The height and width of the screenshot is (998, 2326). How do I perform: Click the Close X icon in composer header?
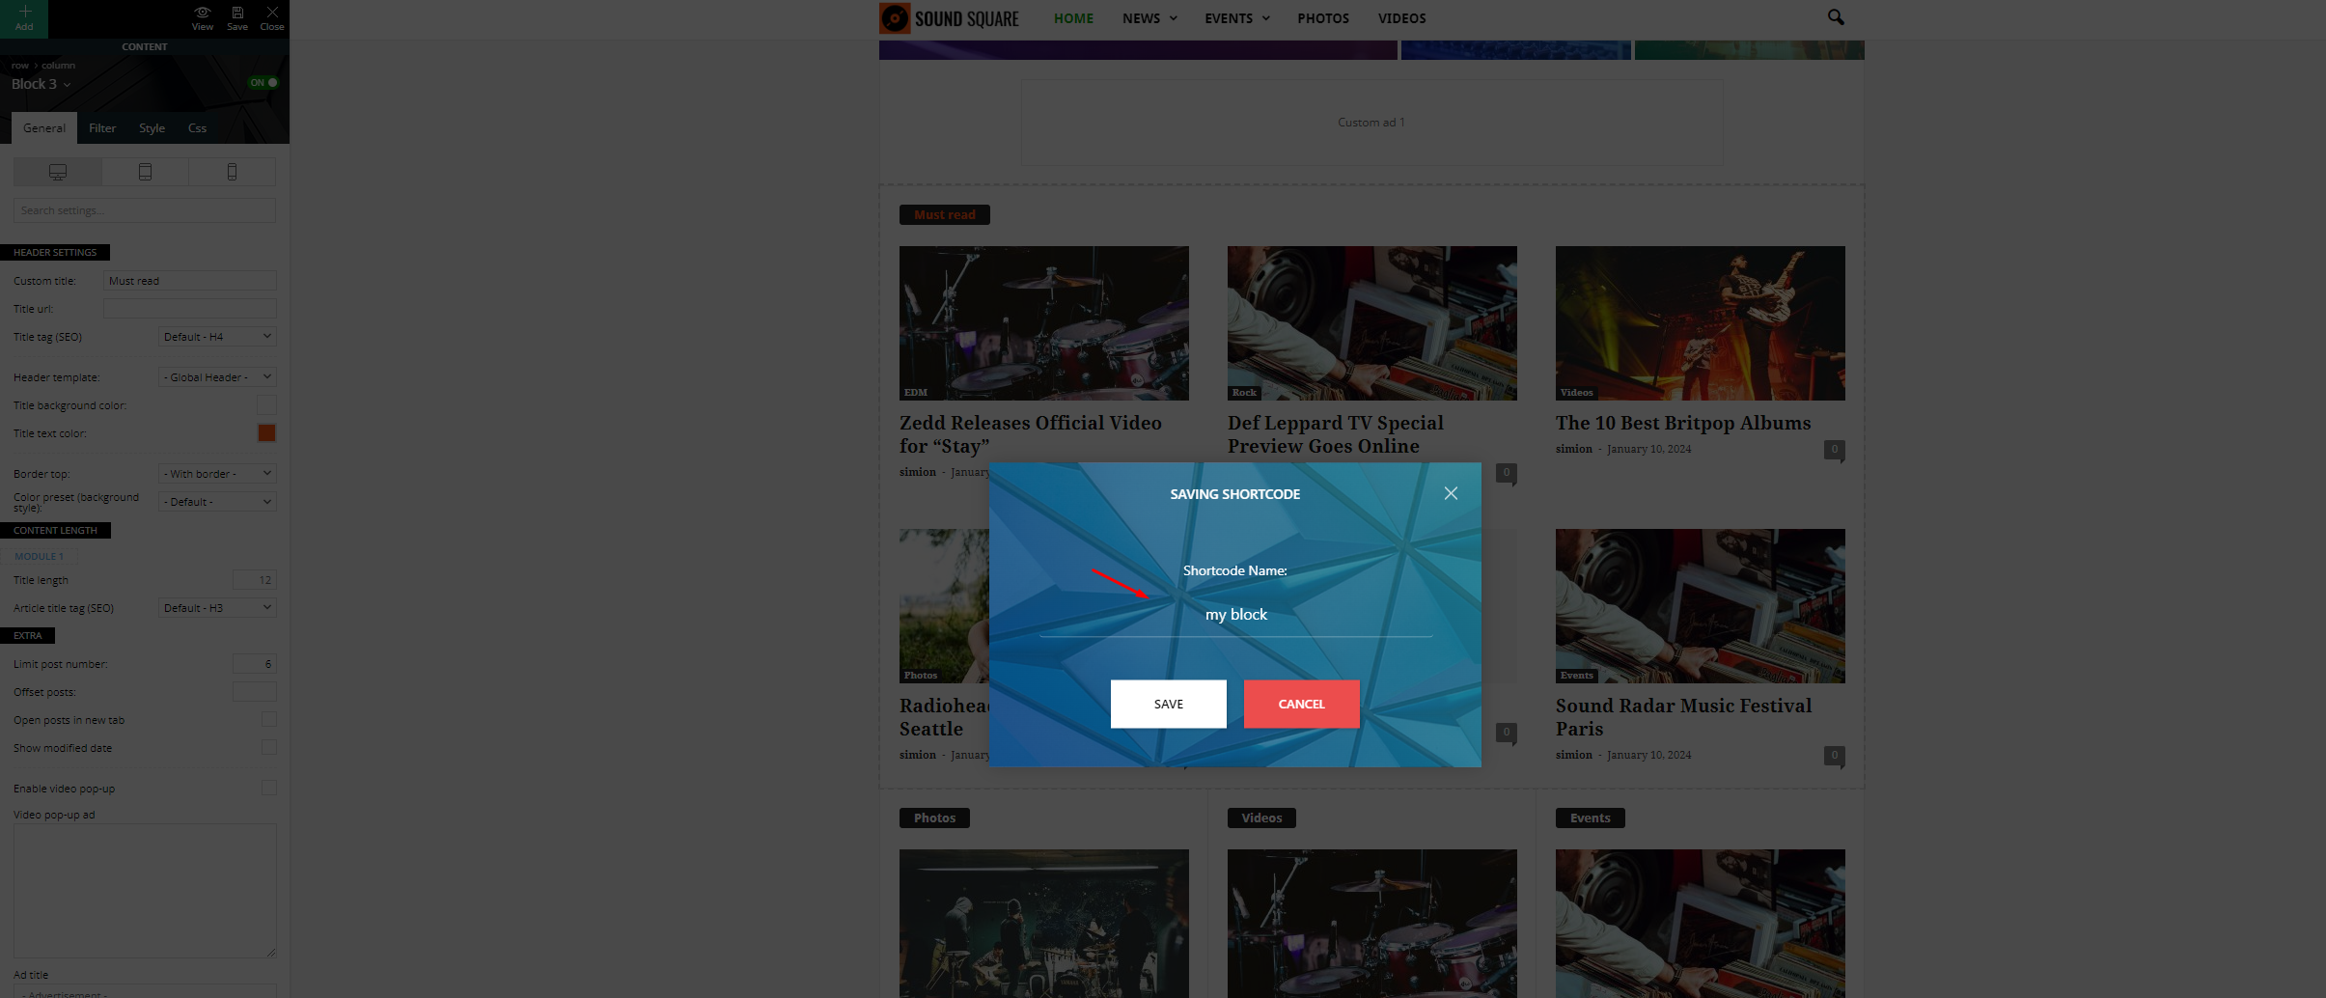point(272,13)
